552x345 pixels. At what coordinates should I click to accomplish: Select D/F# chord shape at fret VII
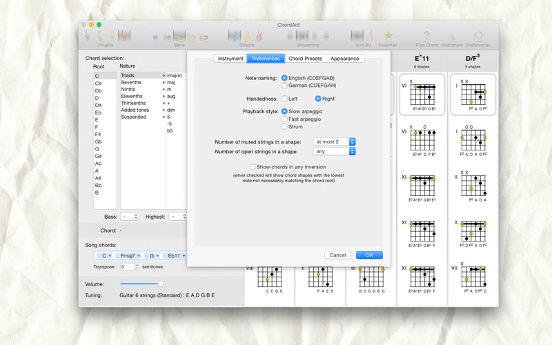coord(473,277)
